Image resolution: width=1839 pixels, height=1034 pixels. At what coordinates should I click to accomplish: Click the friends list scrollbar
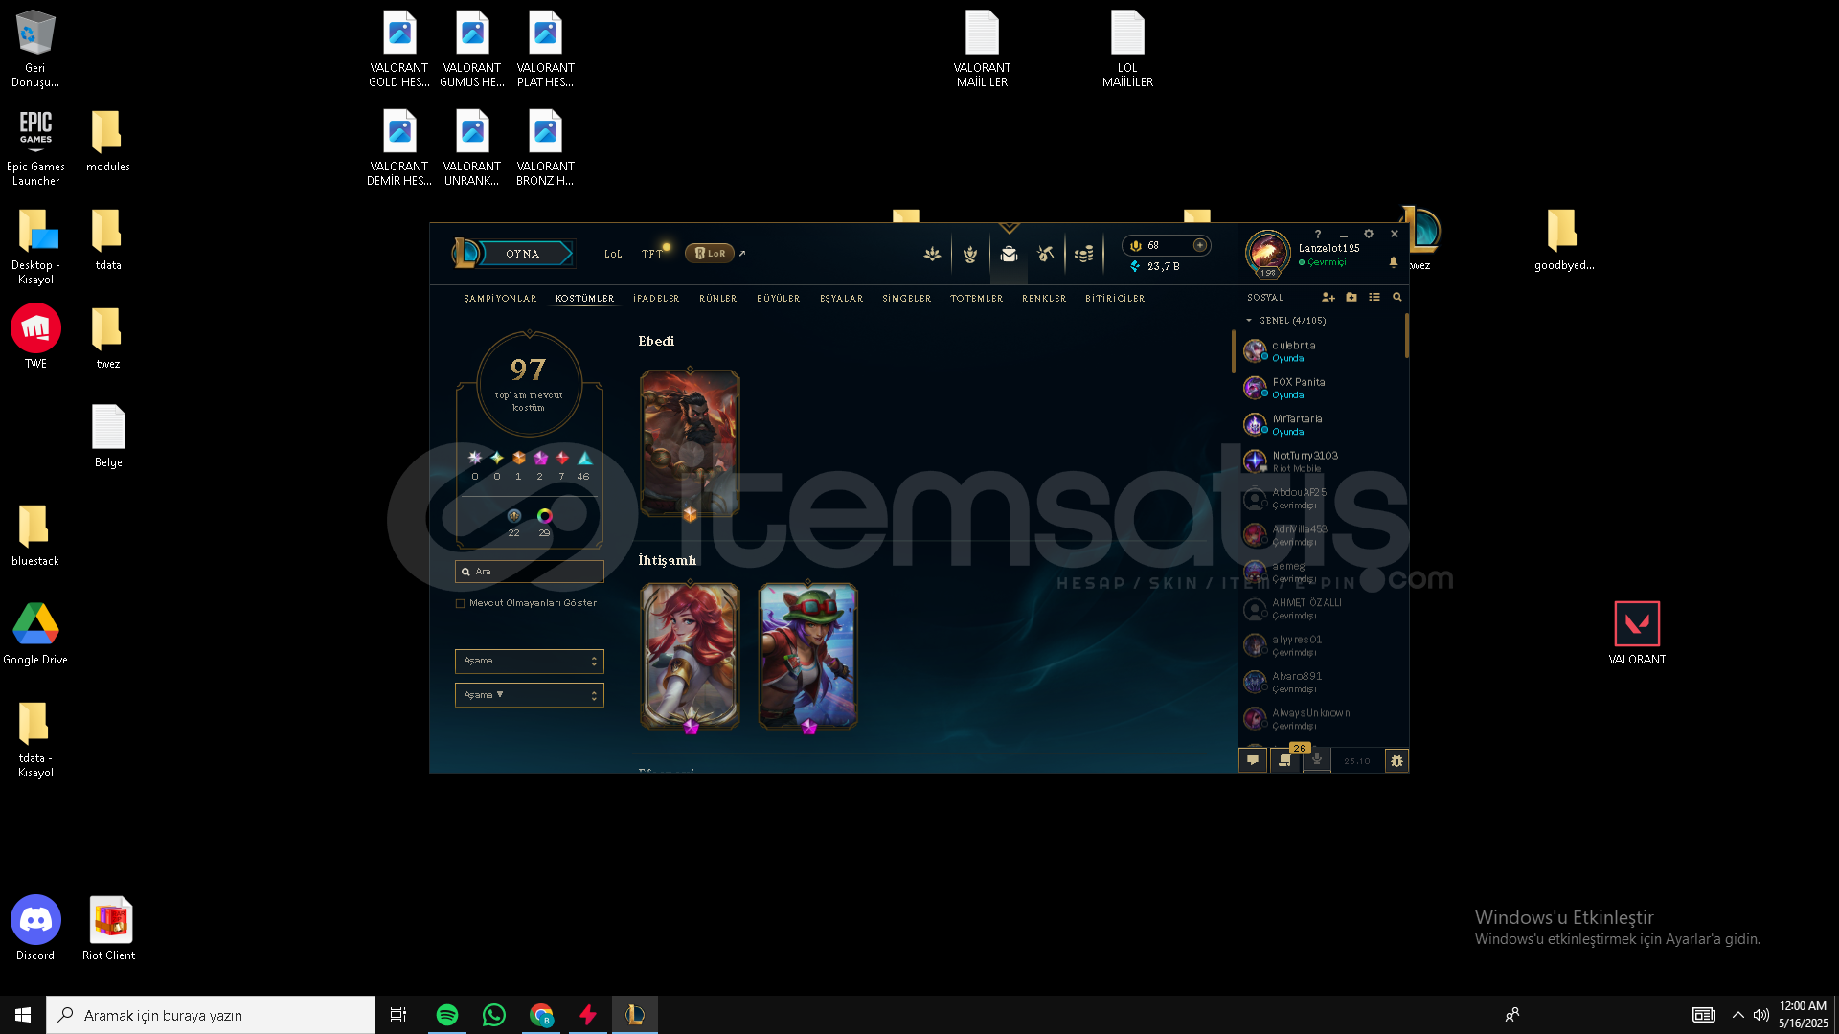click(1406, 335)
